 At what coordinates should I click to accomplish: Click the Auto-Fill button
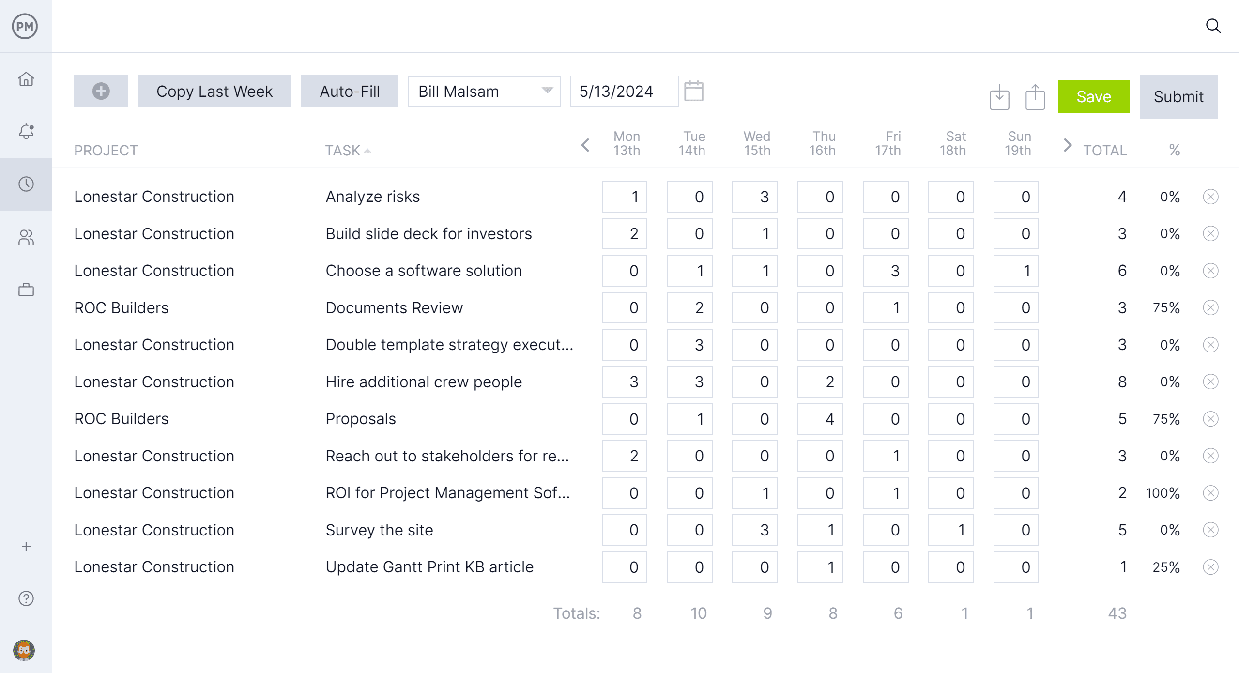349,92
